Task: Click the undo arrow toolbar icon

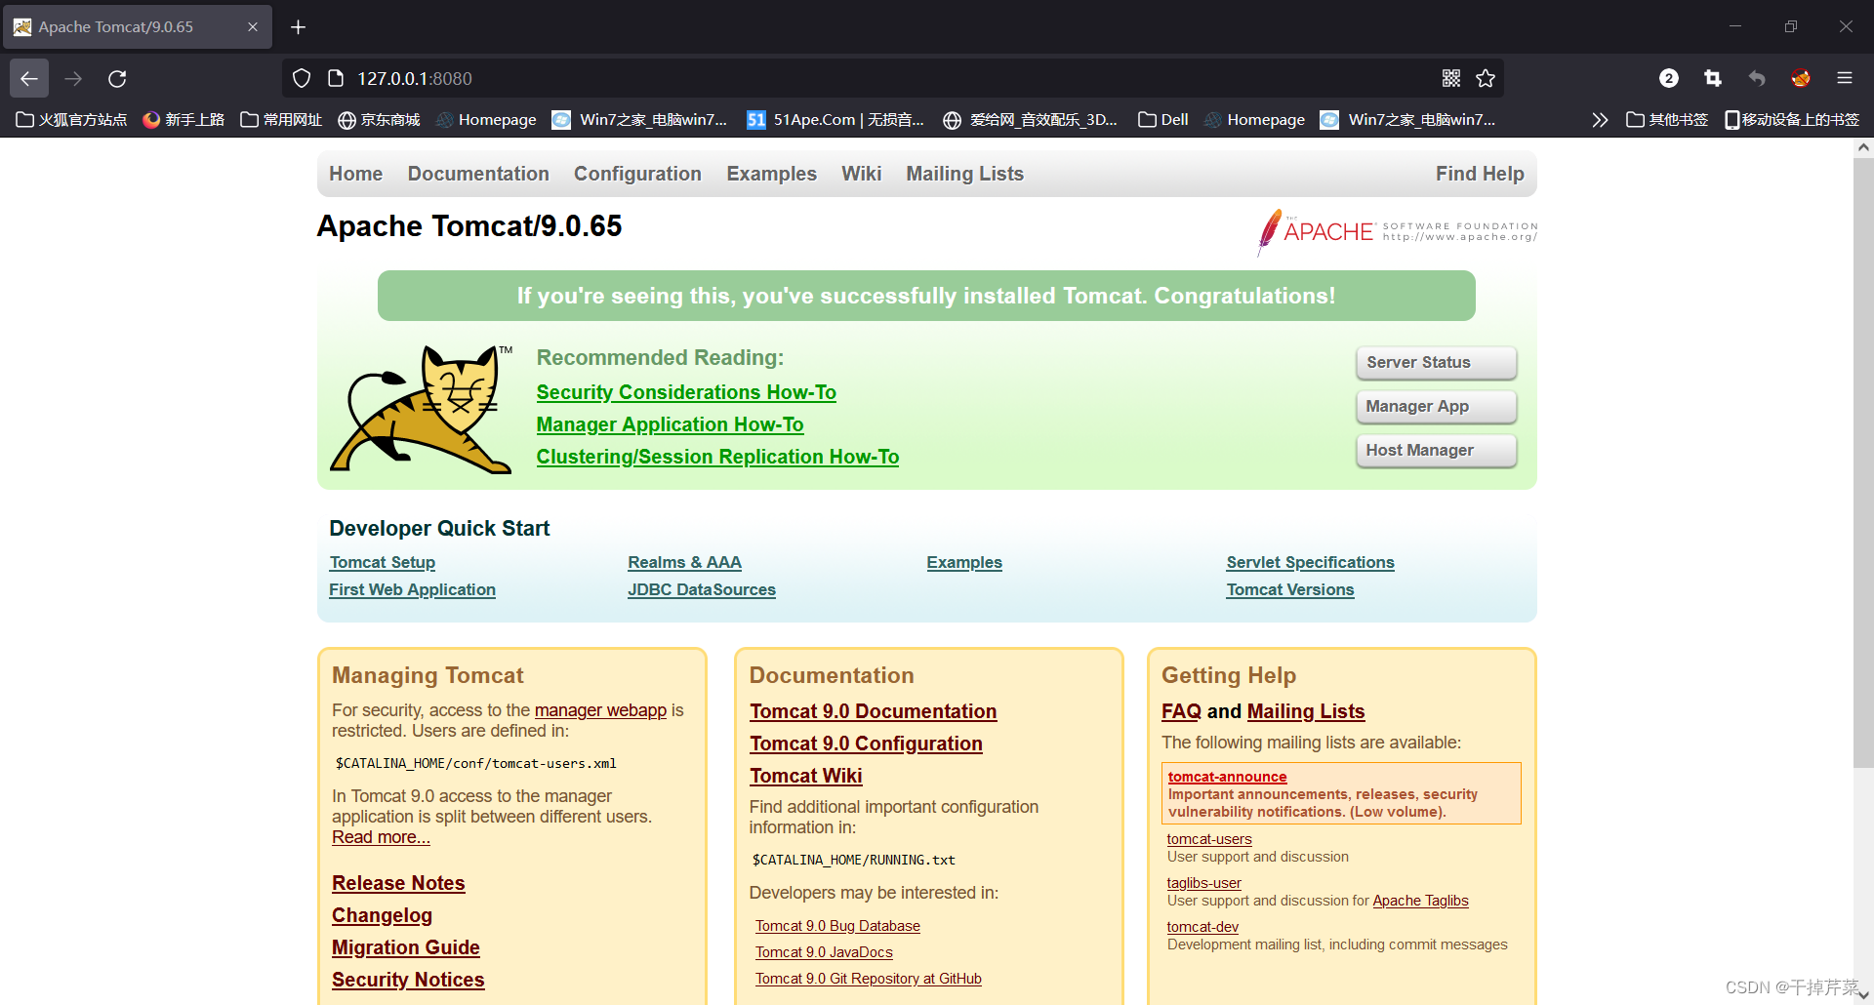Action: (1757, 78)
